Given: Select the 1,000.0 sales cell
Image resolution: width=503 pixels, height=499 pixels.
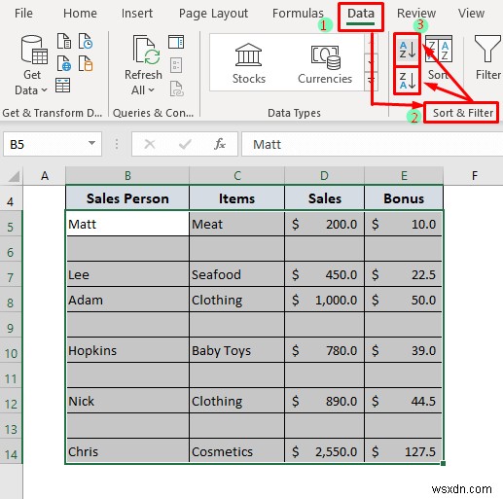Looking at the screenshot, I should (324, 300).
